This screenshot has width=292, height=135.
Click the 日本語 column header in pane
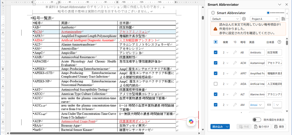coord(270,42)
